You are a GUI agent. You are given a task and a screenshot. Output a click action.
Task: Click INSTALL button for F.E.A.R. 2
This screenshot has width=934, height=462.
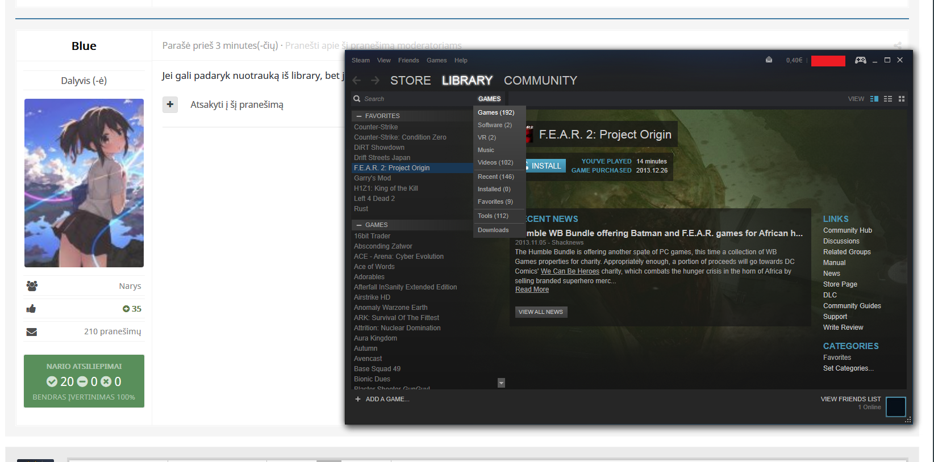[545, 166]
